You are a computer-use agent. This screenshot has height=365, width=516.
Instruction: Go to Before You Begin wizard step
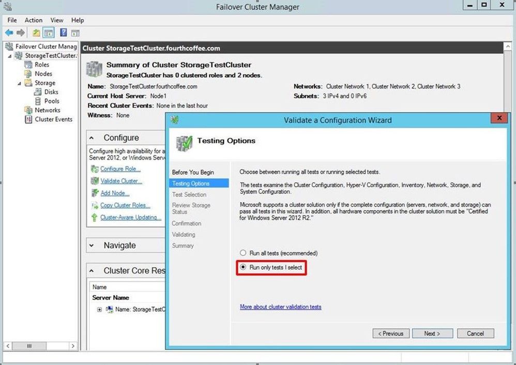pyautogui.click(x=193, y=172)
